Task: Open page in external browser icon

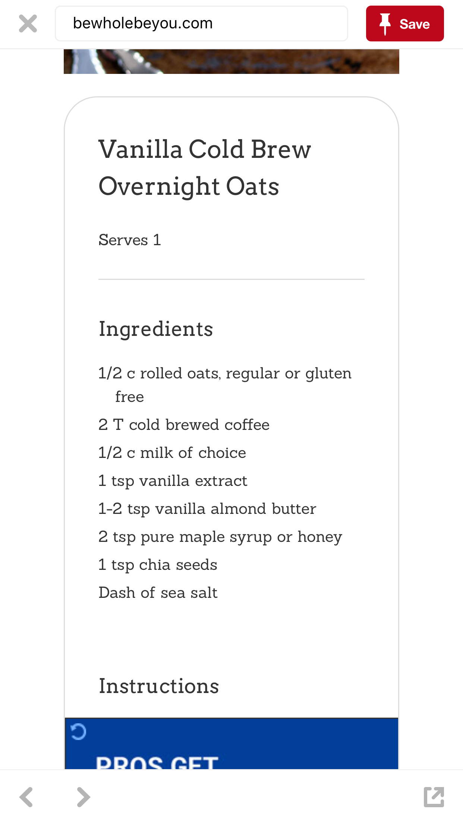Action: pyautogui.click(x=434, y=797)
